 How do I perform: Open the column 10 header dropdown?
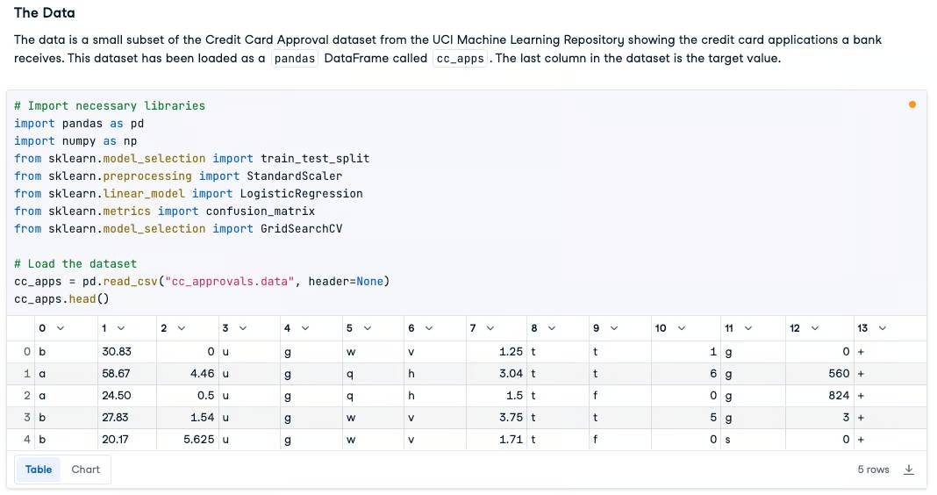(x=681, y=328)
